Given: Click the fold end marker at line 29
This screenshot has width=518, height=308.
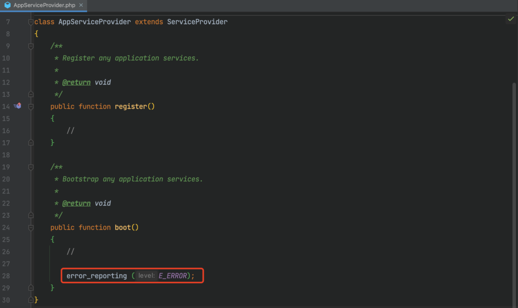Looking at the screenshot, I should tap(31, 288).
